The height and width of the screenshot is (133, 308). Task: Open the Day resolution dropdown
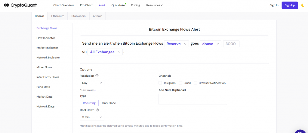92,83
